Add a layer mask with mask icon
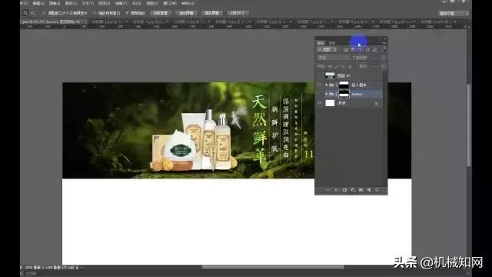Screen dimensions: 492x277 point(344,190)
